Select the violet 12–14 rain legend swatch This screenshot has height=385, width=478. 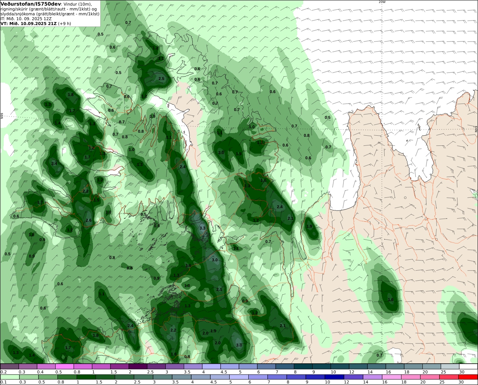353,377
